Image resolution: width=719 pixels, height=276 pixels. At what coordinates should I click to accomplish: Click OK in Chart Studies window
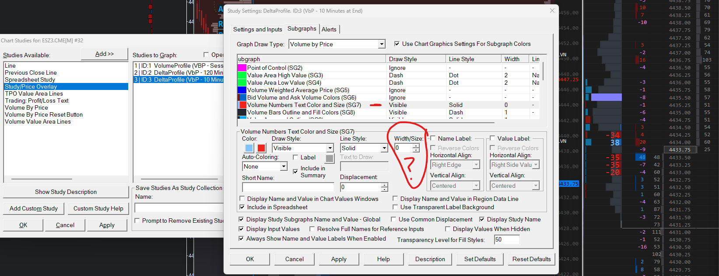pos(23,225)
